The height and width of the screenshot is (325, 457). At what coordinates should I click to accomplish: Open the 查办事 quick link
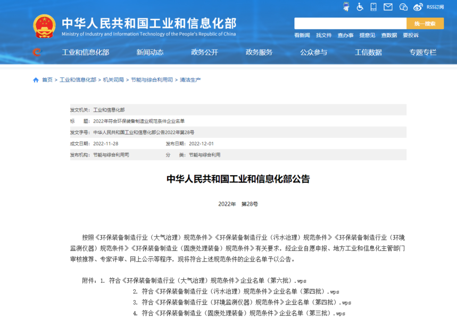point(345,35)
